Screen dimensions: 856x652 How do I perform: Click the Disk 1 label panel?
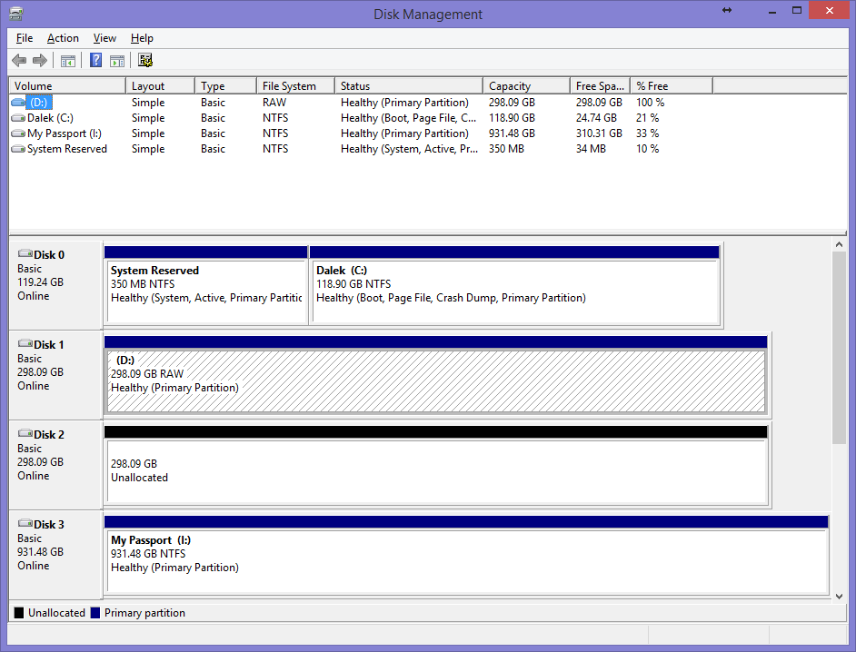[x=55, y=375]
